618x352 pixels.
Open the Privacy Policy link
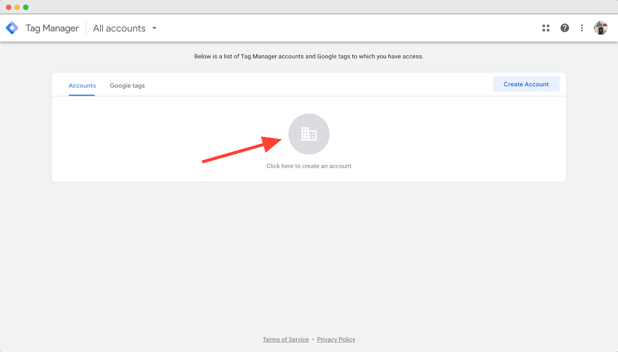[336, 340]
